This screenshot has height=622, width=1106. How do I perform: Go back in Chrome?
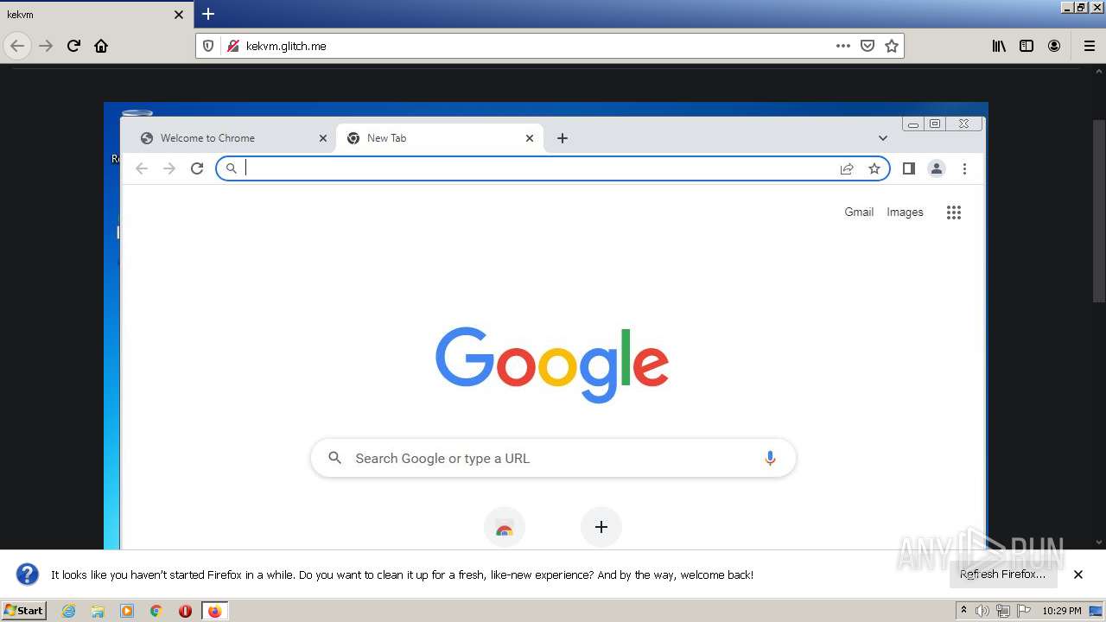pos(142,168)
